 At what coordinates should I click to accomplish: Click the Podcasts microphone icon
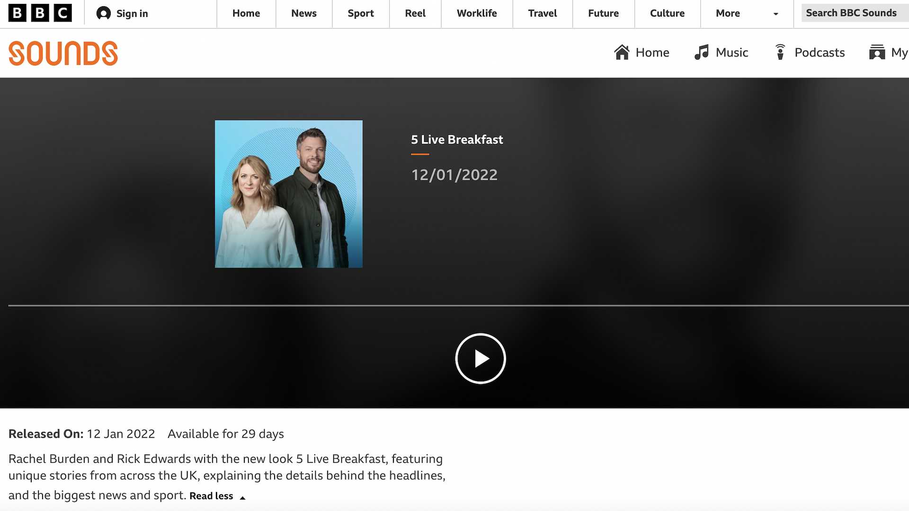pos(780,52)
